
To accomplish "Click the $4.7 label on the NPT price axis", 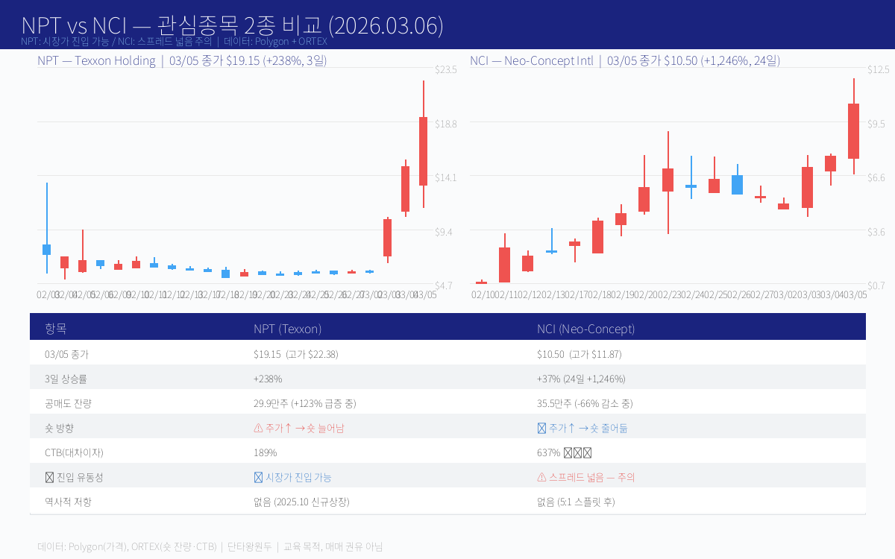I will coord(445,285).
